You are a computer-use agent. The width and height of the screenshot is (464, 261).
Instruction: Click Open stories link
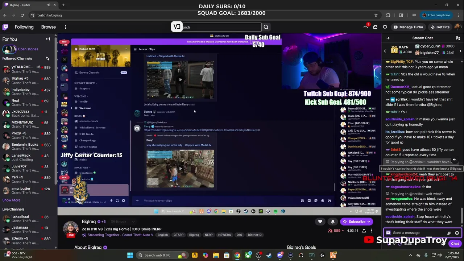(28, 49)
